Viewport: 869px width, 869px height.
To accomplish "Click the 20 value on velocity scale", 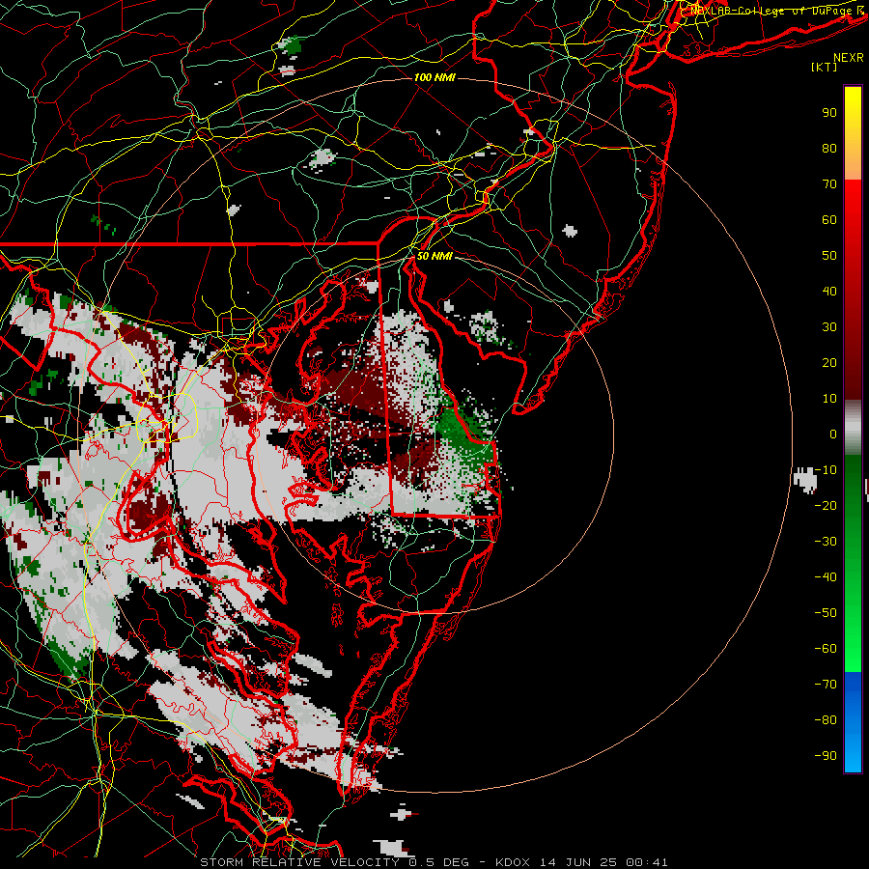I will point(829,362).
